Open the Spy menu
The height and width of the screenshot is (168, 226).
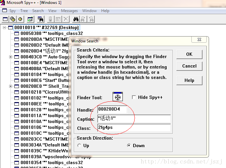[12, 11]
